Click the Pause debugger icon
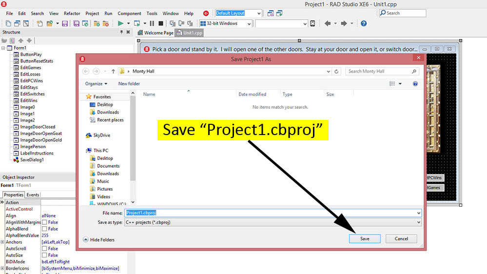This screenshot has width=487, height=274. (x=152, y=23)
